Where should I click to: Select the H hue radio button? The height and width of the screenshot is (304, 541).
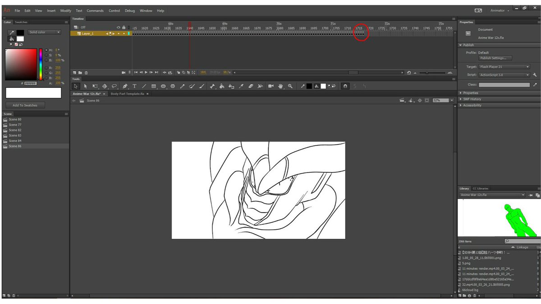click(46, 50)
